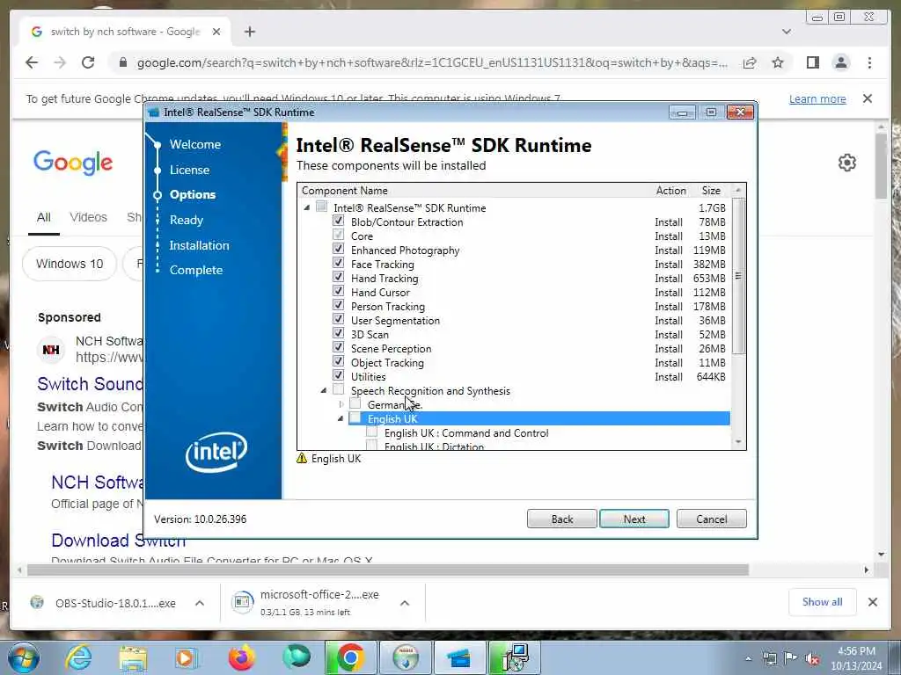Click the Chrome address bar URL
This screenshot has width=901, height=675.
[432, 62]
